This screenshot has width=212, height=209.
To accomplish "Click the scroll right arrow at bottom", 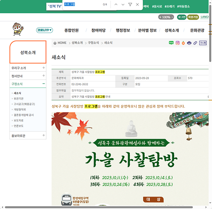I will (x=206, y=207).
